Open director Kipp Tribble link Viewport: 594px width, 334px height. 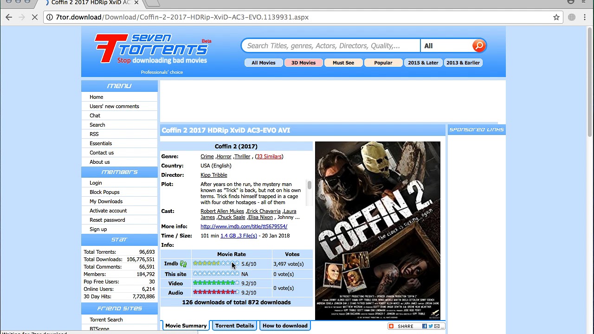coord(214,175)
